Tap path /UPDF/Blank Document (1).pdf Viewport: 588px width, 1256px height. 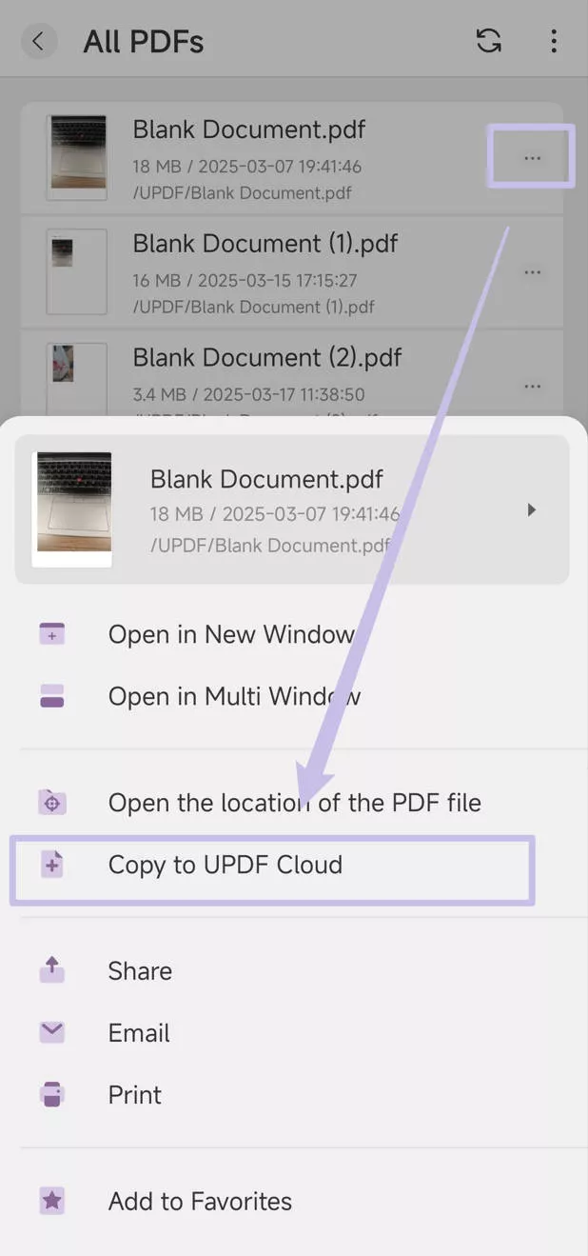pyautogui.click(x=254, y=308)
